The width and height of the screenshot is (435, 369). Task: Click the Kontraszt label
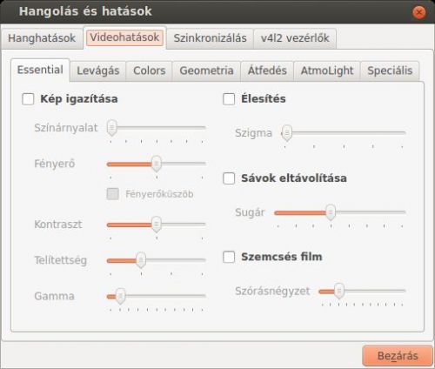pyautogui.click(x=58, y=225)
